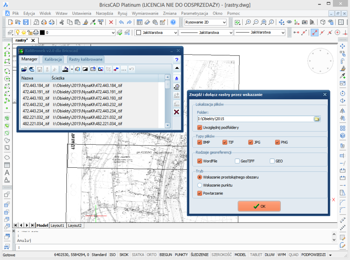350x260 pixels.
Task: Click the New drawing icon
Action: point(10,22)
